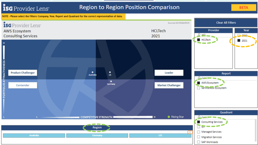Click the US data point on chart
The width and height of the screenshot is (258, 145).
tap(110, 72)
